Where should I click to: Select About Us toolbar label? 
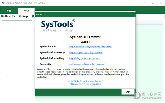(10, 16)
